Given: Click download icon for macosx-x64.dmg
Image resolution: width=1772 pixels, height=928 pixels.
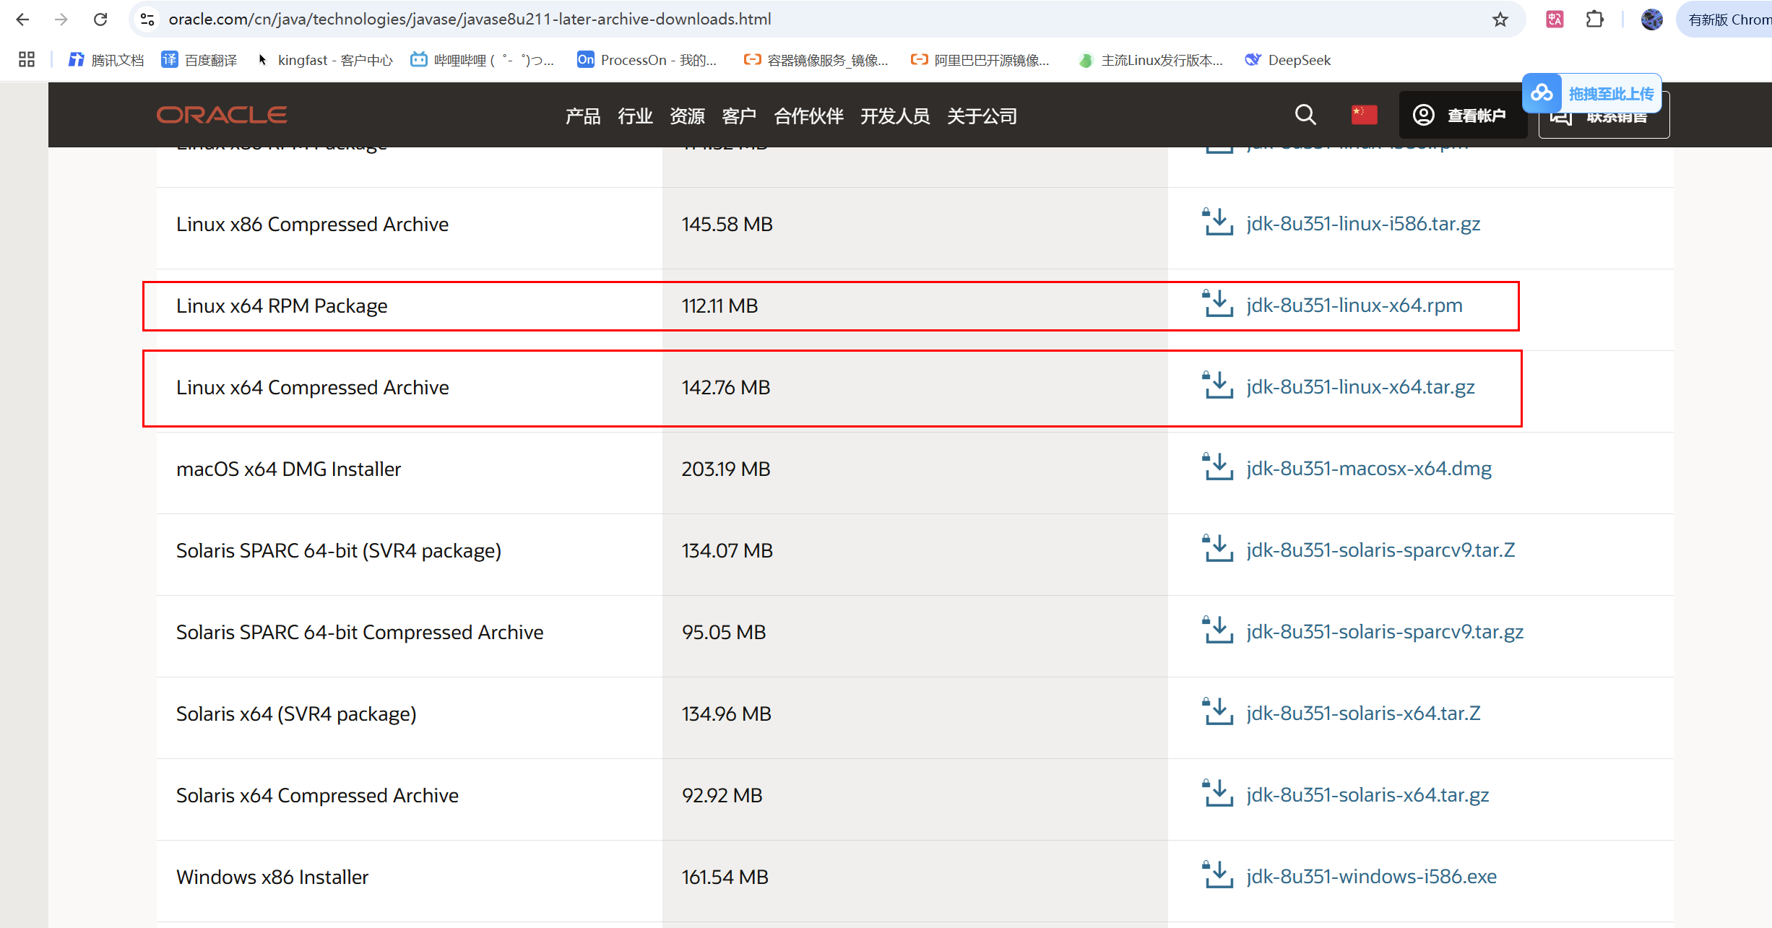Looking at the screenshot, I should [1218, 467].
